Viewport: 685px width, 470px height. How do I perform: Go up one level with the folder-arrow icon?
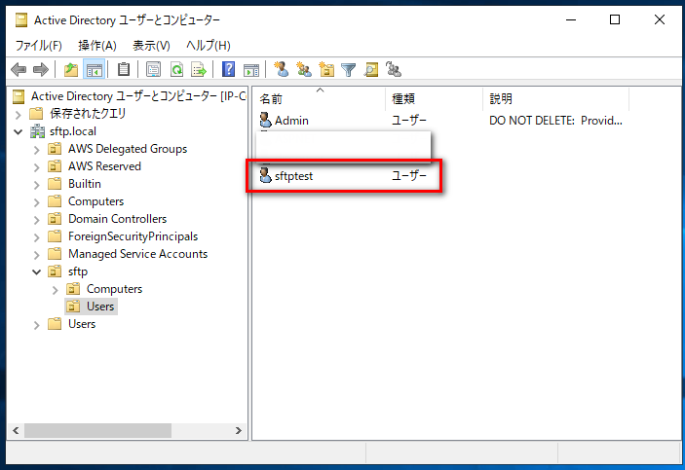coord(71,69)
